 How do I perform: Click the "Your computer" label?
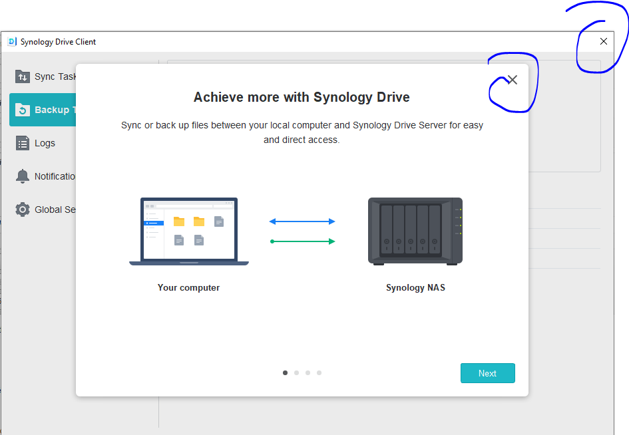click(188, 287)
